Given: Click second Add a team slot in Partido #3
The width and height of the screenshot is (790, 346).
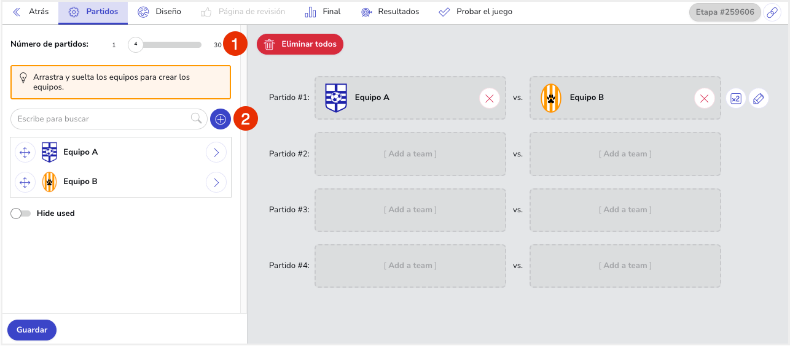Looking at the screenshot, I should [x=625, y=210].
